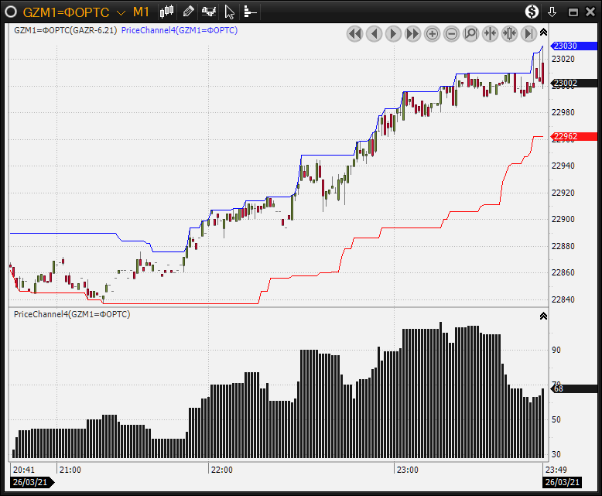Viewport: 602px width, 496px height.
Task: Step chart forward with single right arrow
Action: click(x=393, y=33)
